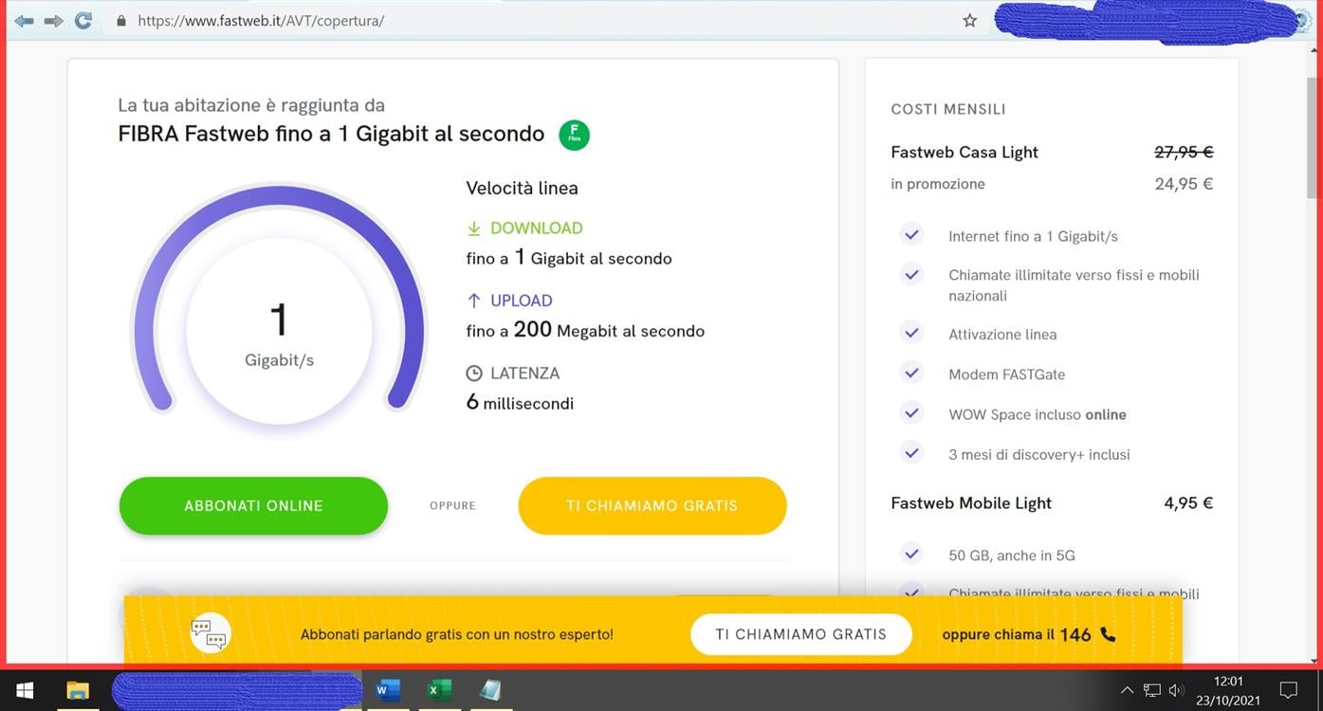The image size is (1323, 711).
Task: Click the green Fibra badge icon
Action: coord(574,135)
